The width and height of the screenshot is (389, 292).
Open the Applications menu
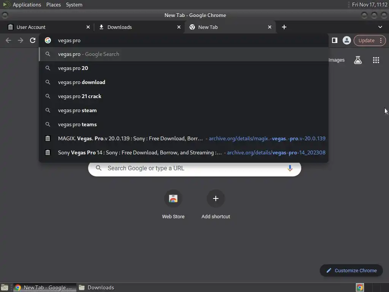27,5
